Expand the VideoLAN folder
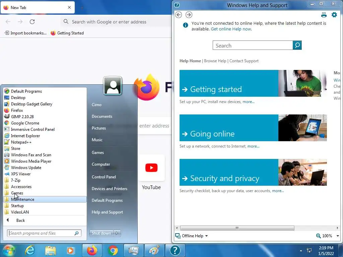 click(x=45, y=212)
